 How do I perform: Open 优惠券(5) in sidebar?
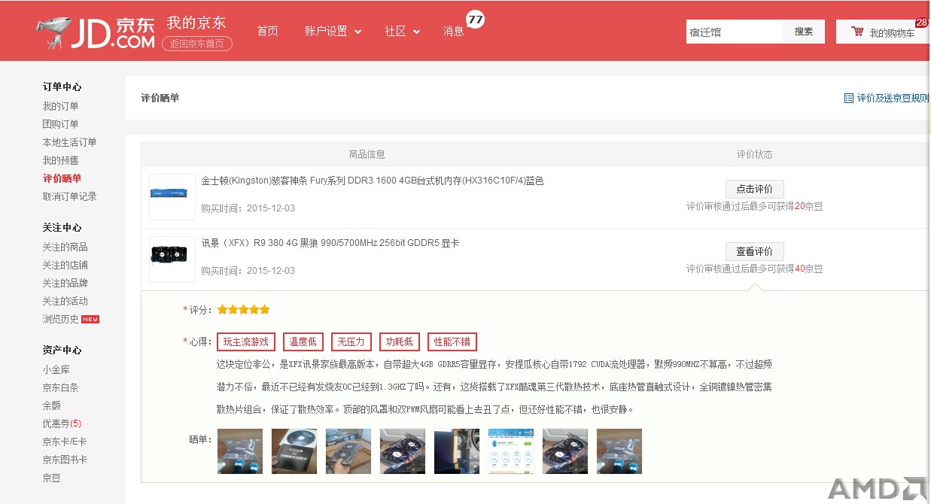tap(62, 424)
